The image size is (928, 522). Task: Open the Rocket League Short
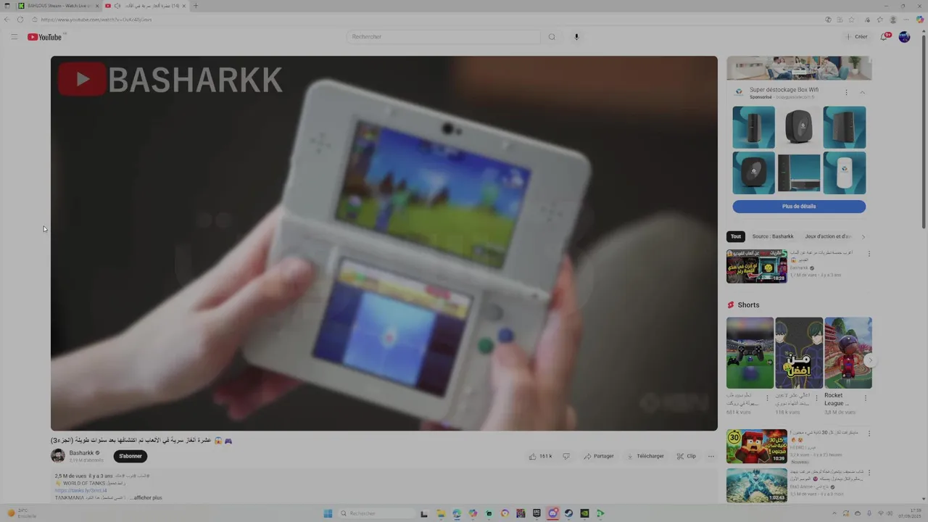[848, 353]
